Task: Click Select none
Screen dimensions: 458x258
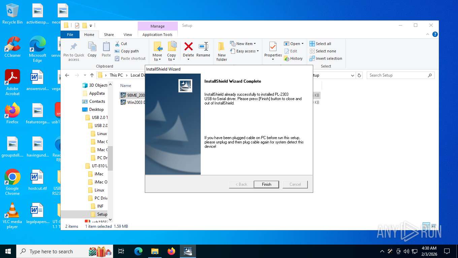Action: (x=323, y=51)
